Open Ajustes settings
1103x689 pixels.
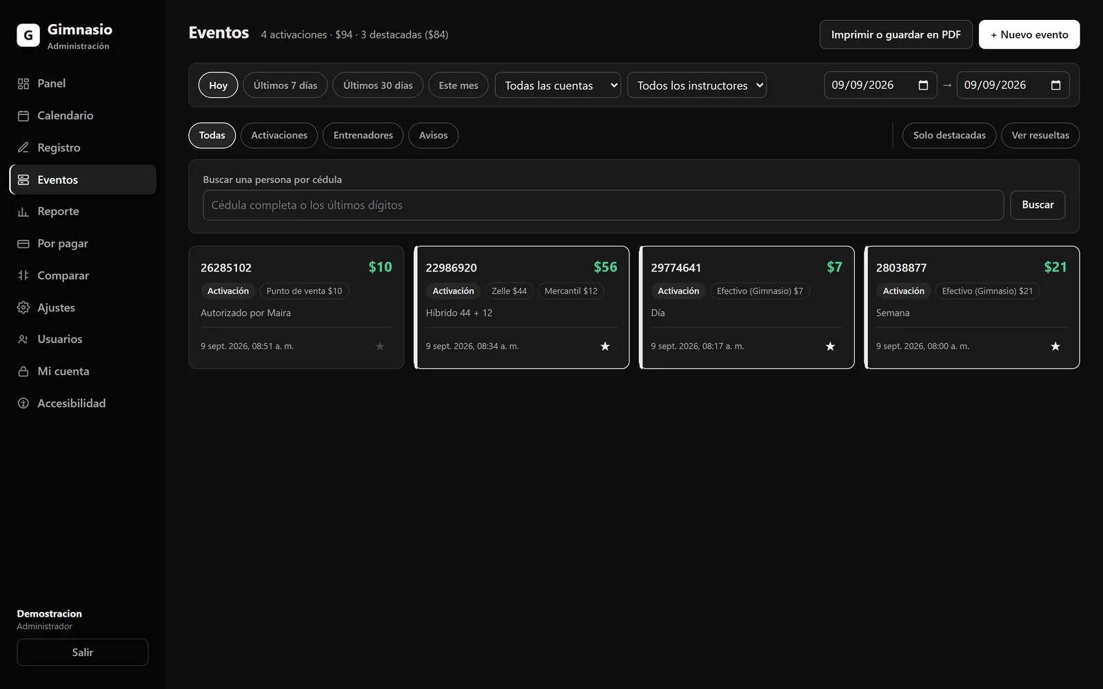[x=83, y=307]
